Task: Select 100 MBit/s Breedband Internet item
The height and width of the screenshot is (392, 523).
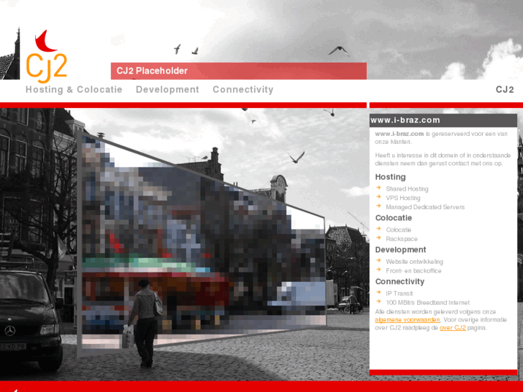Action: 427,302
